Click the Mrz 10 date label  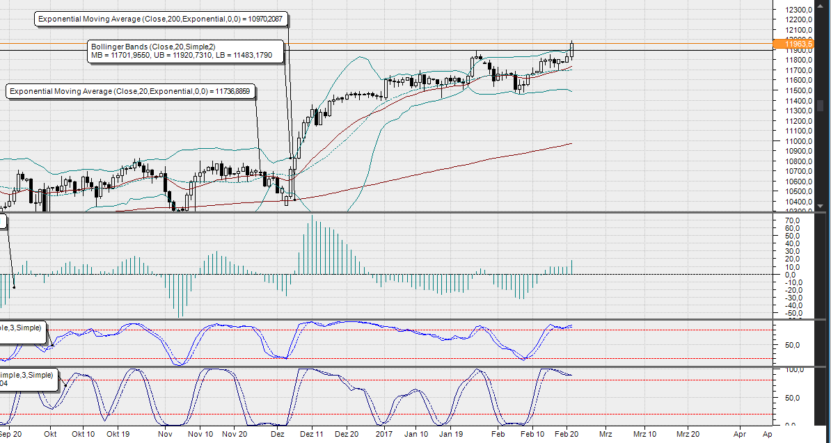click(645, 434)
